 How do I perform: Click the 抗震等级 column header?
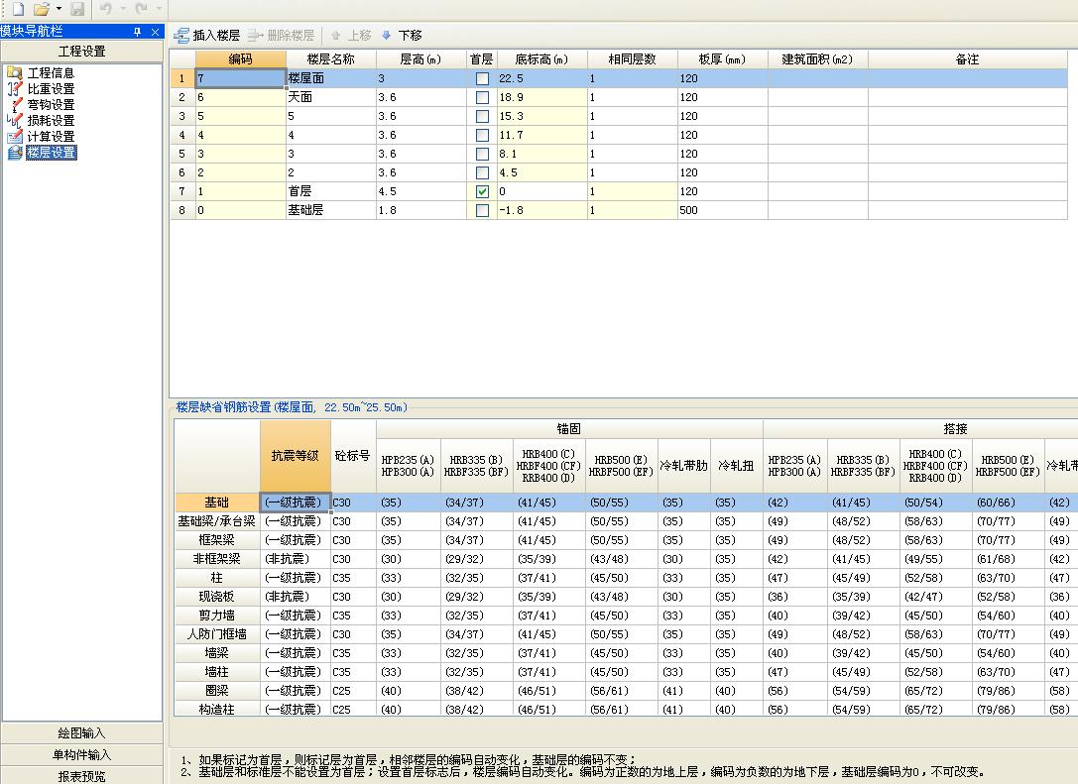pyautogui.click(x=295, y=456)
